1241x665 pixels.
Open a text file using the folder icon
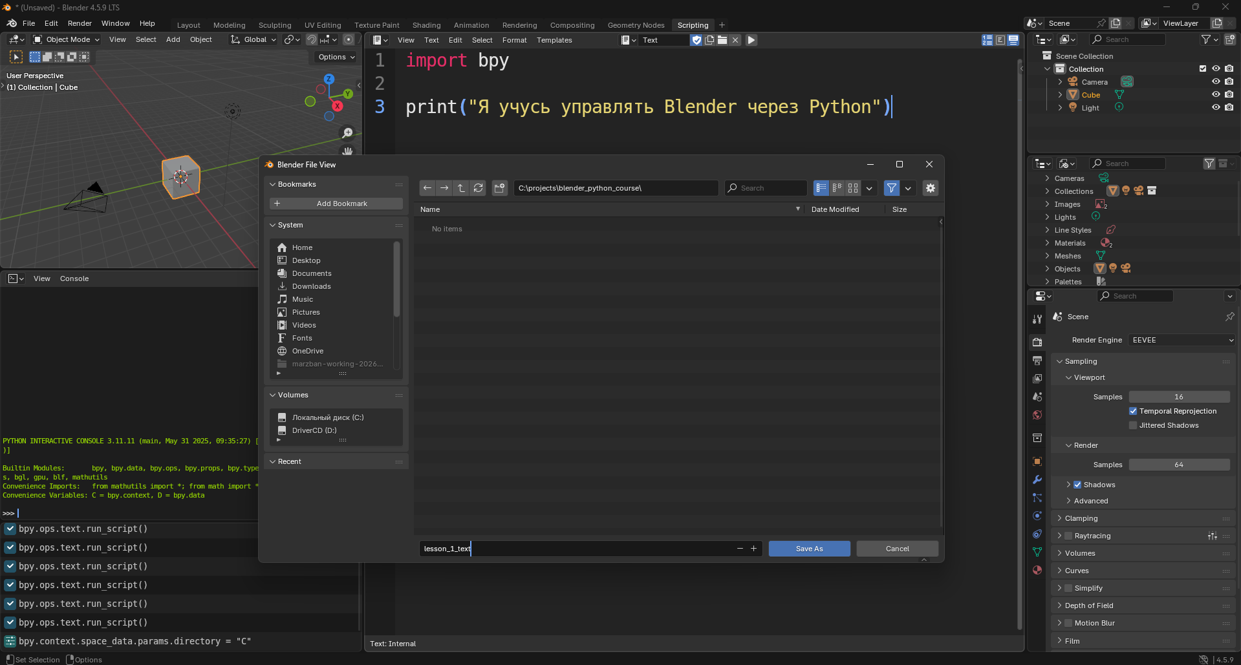722,40
